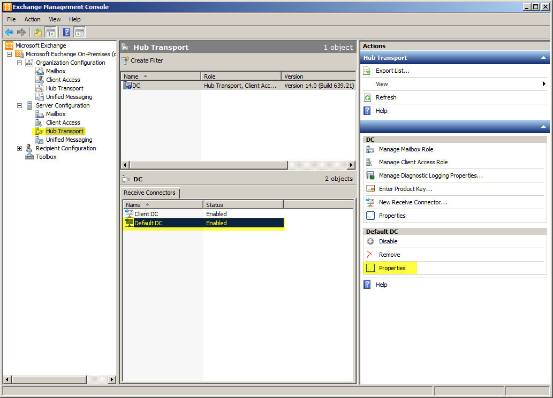Collapse the second actions section arrow
Screen dimensions: 553x398
coord(543,127)
